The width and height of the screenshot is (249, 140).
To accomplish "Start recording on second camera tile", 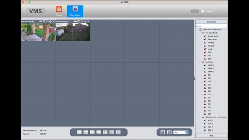I will tap(75, 21).
